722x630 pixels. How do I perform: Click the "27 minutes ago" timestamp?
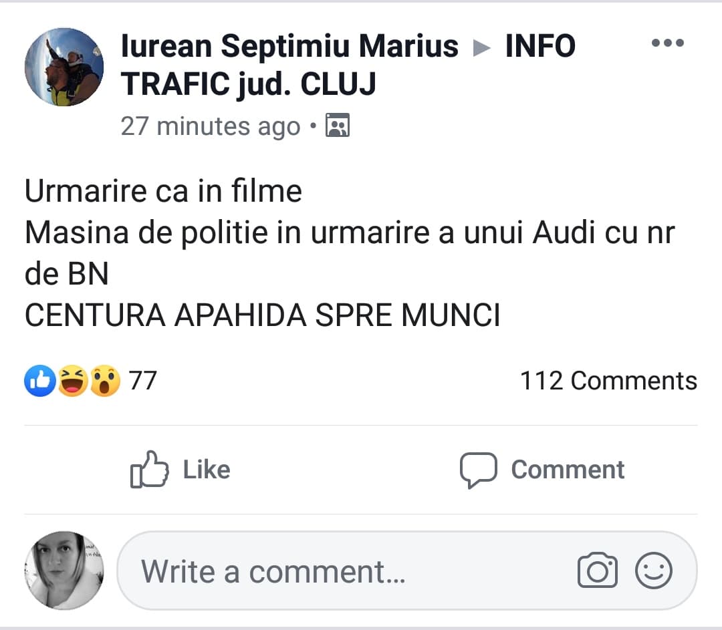click(x=211, y=126)
